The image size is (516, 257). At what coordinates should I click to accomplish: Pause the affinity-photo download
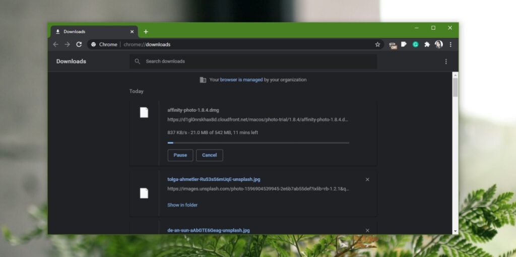[x=180, y=155]
